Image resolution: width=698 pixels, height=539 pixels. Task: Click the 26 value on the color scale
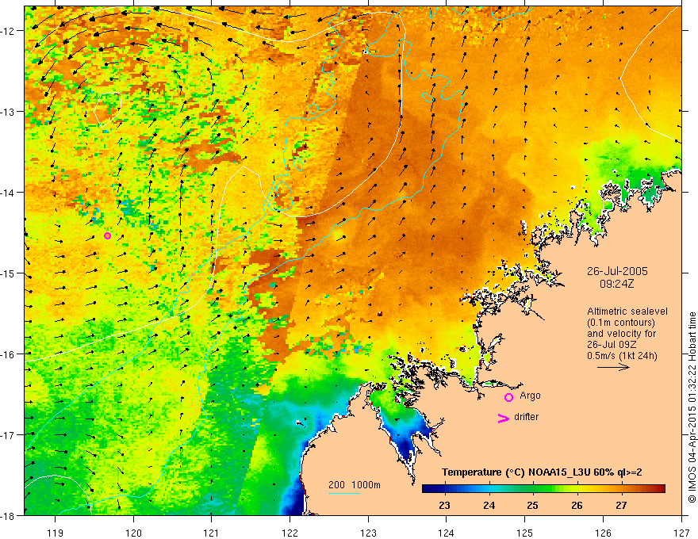click(x=577, y=506)
